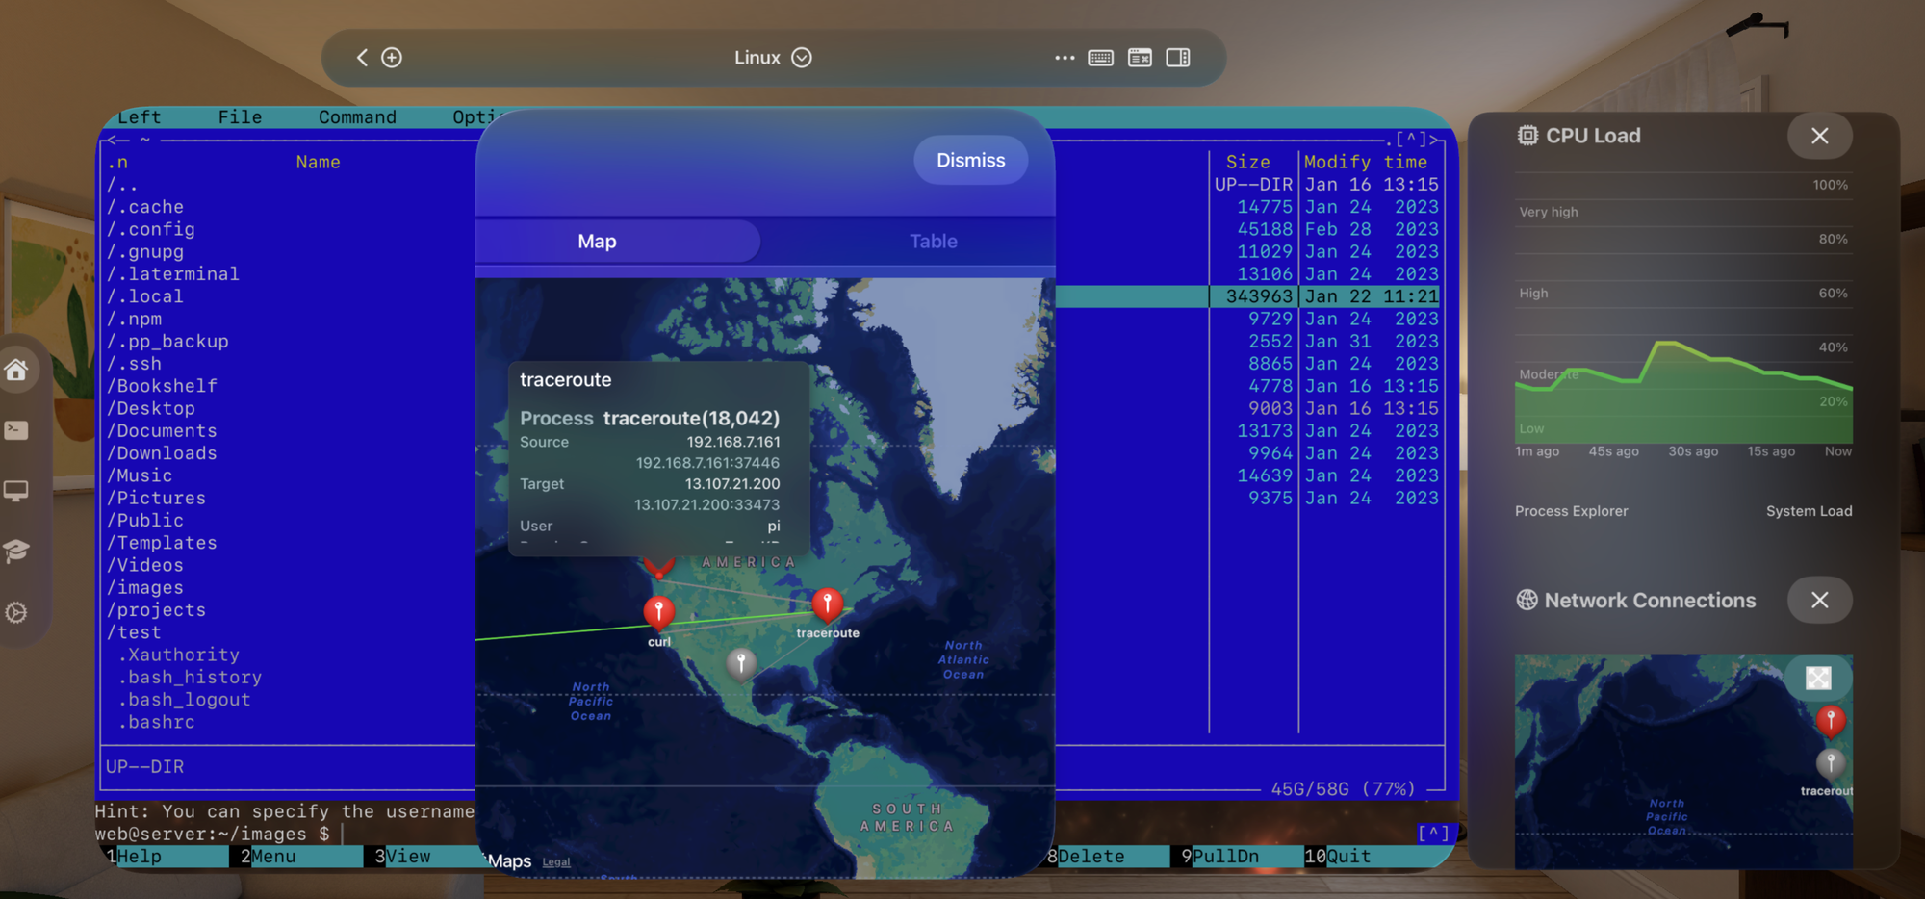Click the 2Menu function key
Screen dimensions: 1925x899
[x=300, y=857]
